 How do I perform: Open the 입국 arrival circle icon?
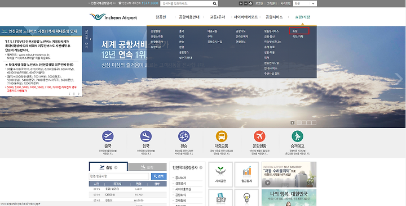pos(146,136)
